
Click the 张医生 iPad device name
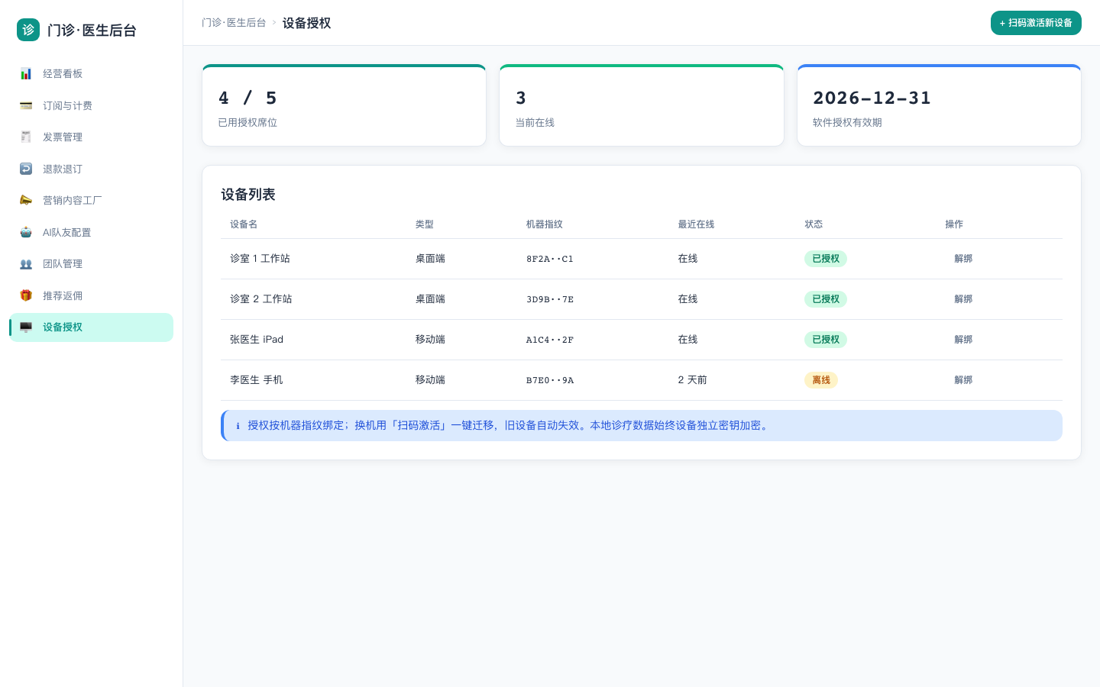tap(257, 340)
